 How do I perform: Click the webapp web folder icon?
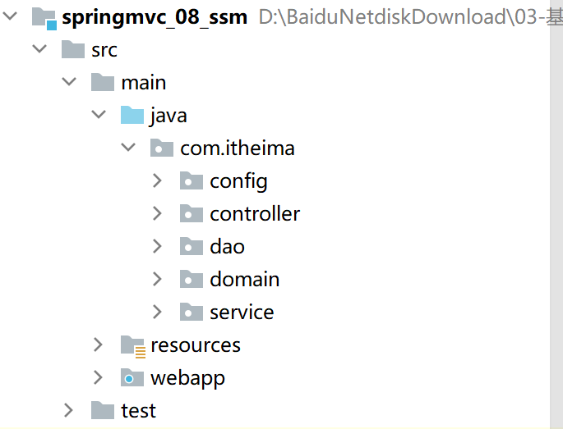tap(132, 378)
